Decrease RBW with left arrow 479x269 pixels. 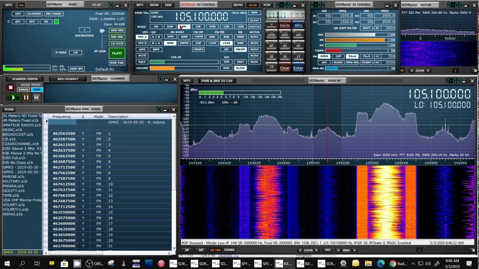coord(338,250)
